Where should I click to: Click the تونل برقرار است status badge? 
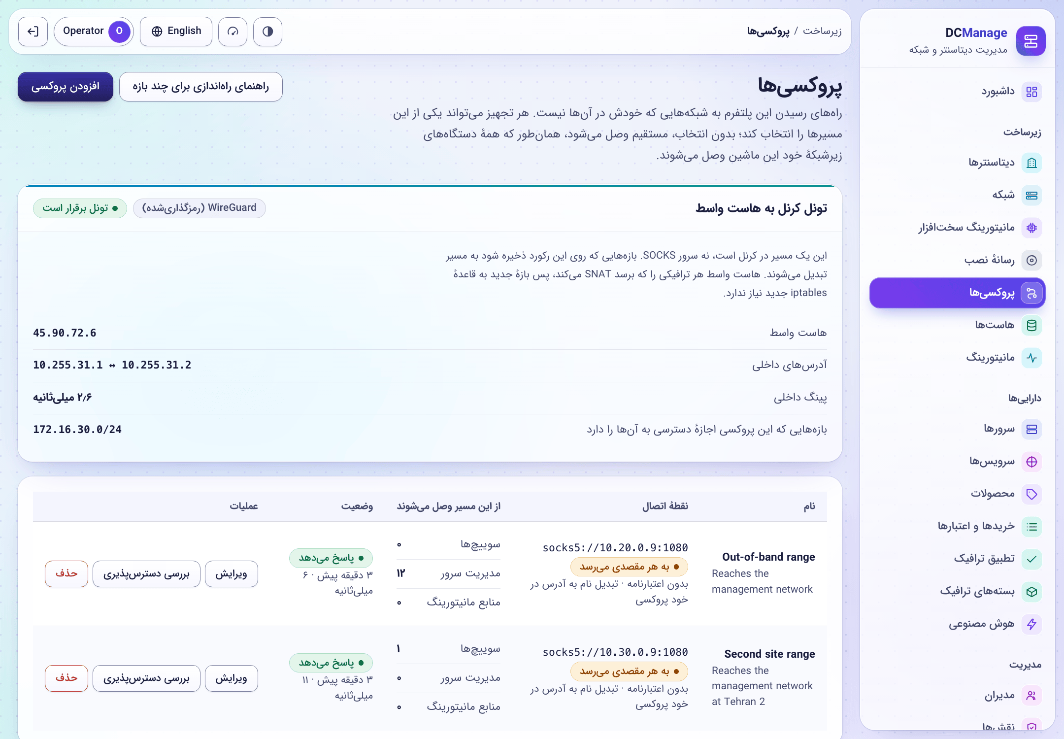tap(80, 208)
